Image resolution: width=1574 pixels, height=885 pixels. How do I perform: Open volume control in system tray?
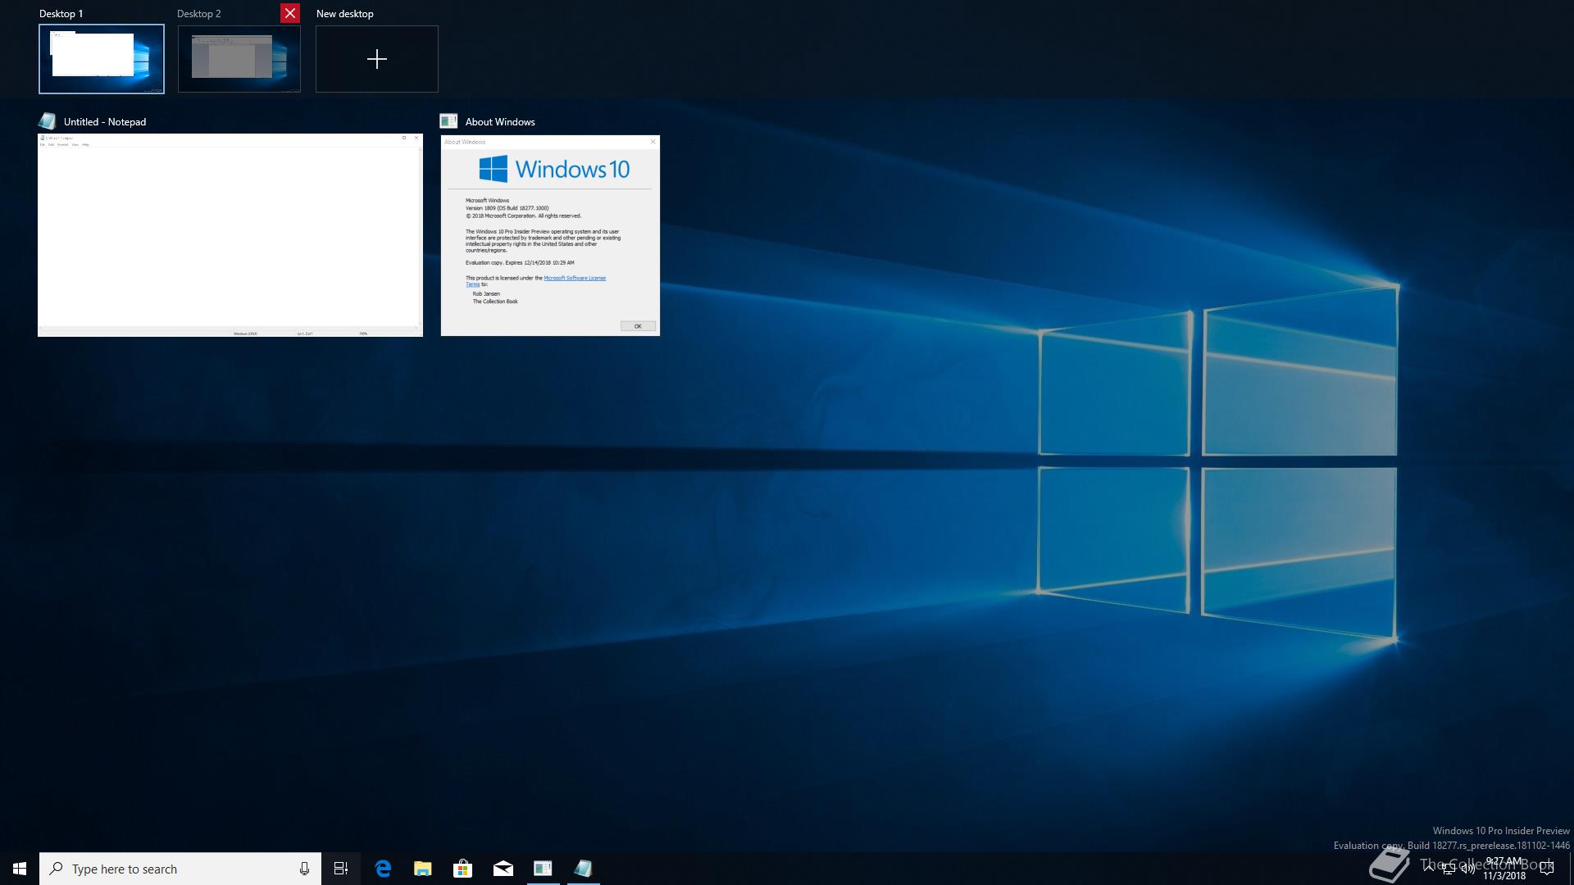click(1467, 869)
